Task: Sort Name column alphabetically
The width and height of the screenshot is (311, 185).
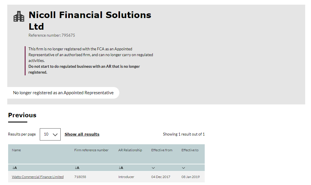Action: [15, 168]
